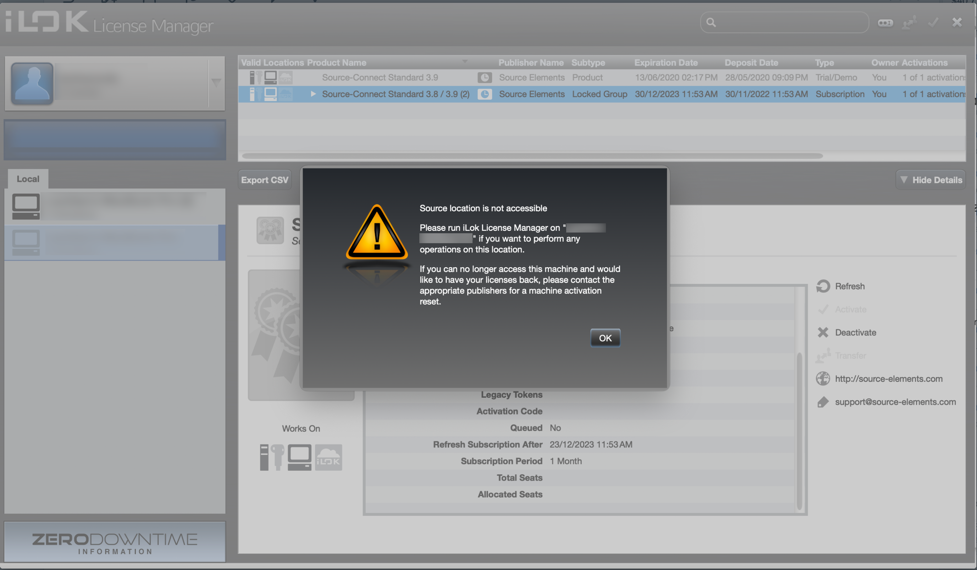Click the checkmark activate icon in header

[x=933, y=23]
